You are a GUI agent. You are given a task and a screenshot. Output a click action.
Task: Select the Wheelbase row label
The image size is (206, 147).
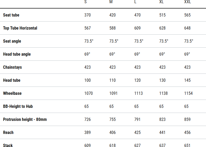(x=12, y=93)
